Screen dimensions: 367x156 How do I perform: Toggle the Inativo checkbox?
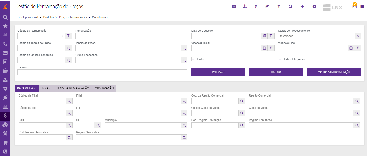[x=193, y=59]
